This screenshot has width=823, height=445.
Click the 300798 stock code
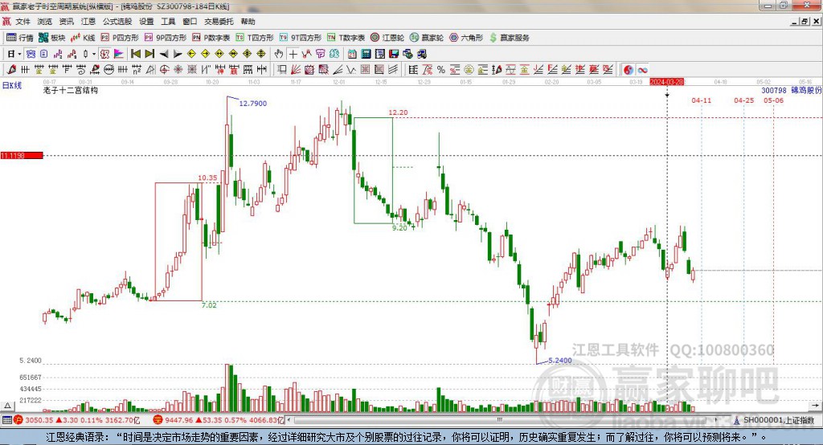click(x=774, y=90)
